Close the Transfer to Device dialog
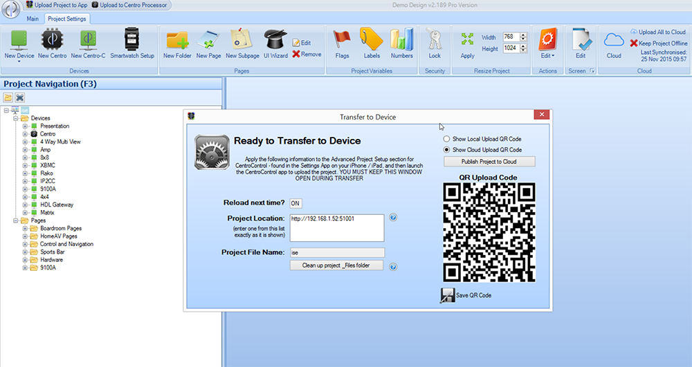The image size is (692, 367). coord(542,115)
